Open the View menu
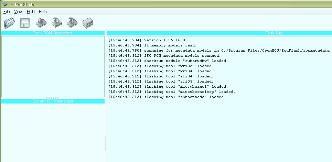This screenshot has height=162, width=332. pyautogui.click(x=18, y=12)
